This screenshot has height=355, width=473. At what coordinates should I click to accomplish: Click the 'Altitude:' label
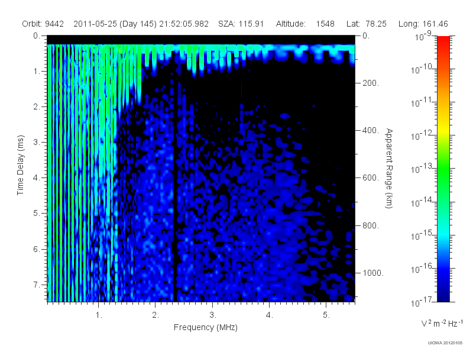coord(290,24)
